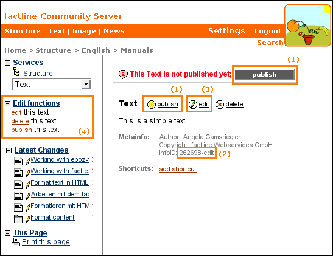The image size is (333, 256).
Task: Click the document icon beside Arbeiten mit dem
Action: click(18, 196)
